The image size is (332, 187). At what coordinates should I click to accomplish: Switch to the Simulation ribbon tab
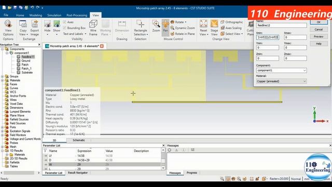click(54, 15)
